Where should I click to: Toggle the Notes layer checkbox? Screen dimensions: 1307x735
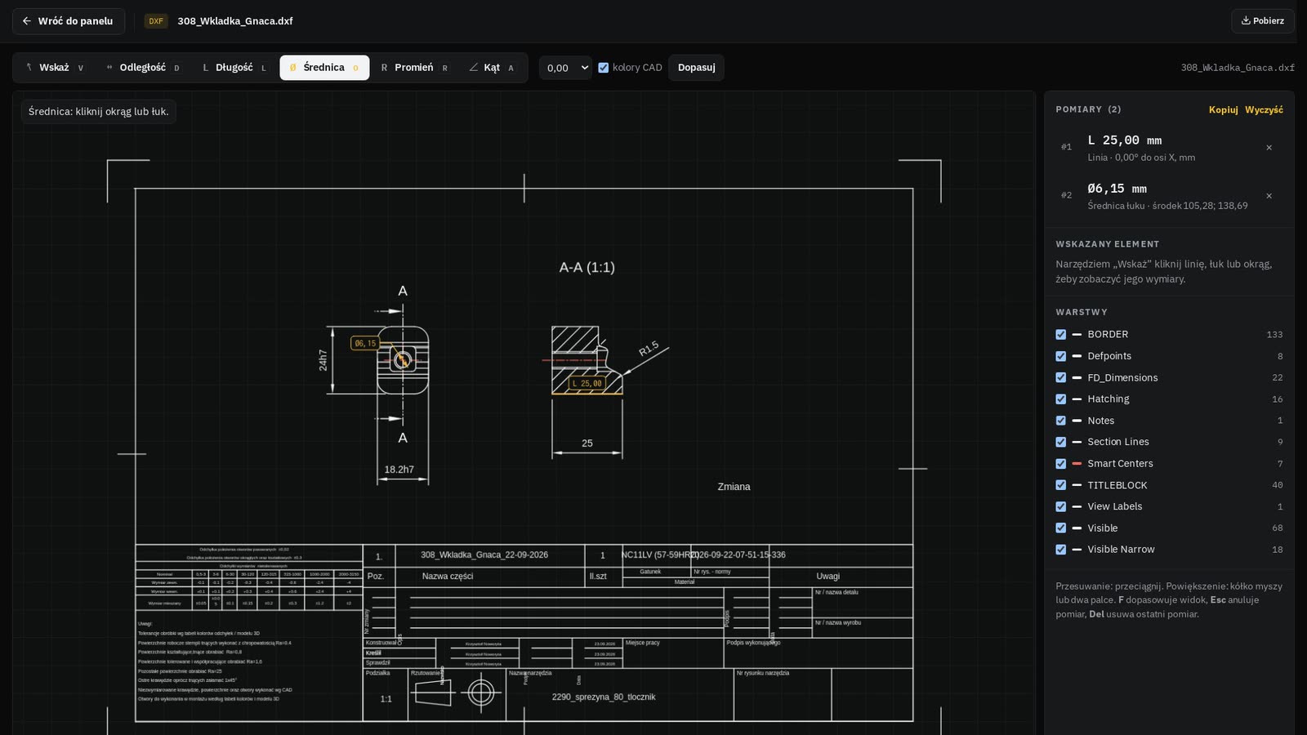[x=1061, y=421]
